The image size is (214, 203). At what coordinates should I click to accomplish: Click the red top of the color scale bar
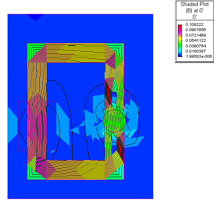[x=180, y=27]
